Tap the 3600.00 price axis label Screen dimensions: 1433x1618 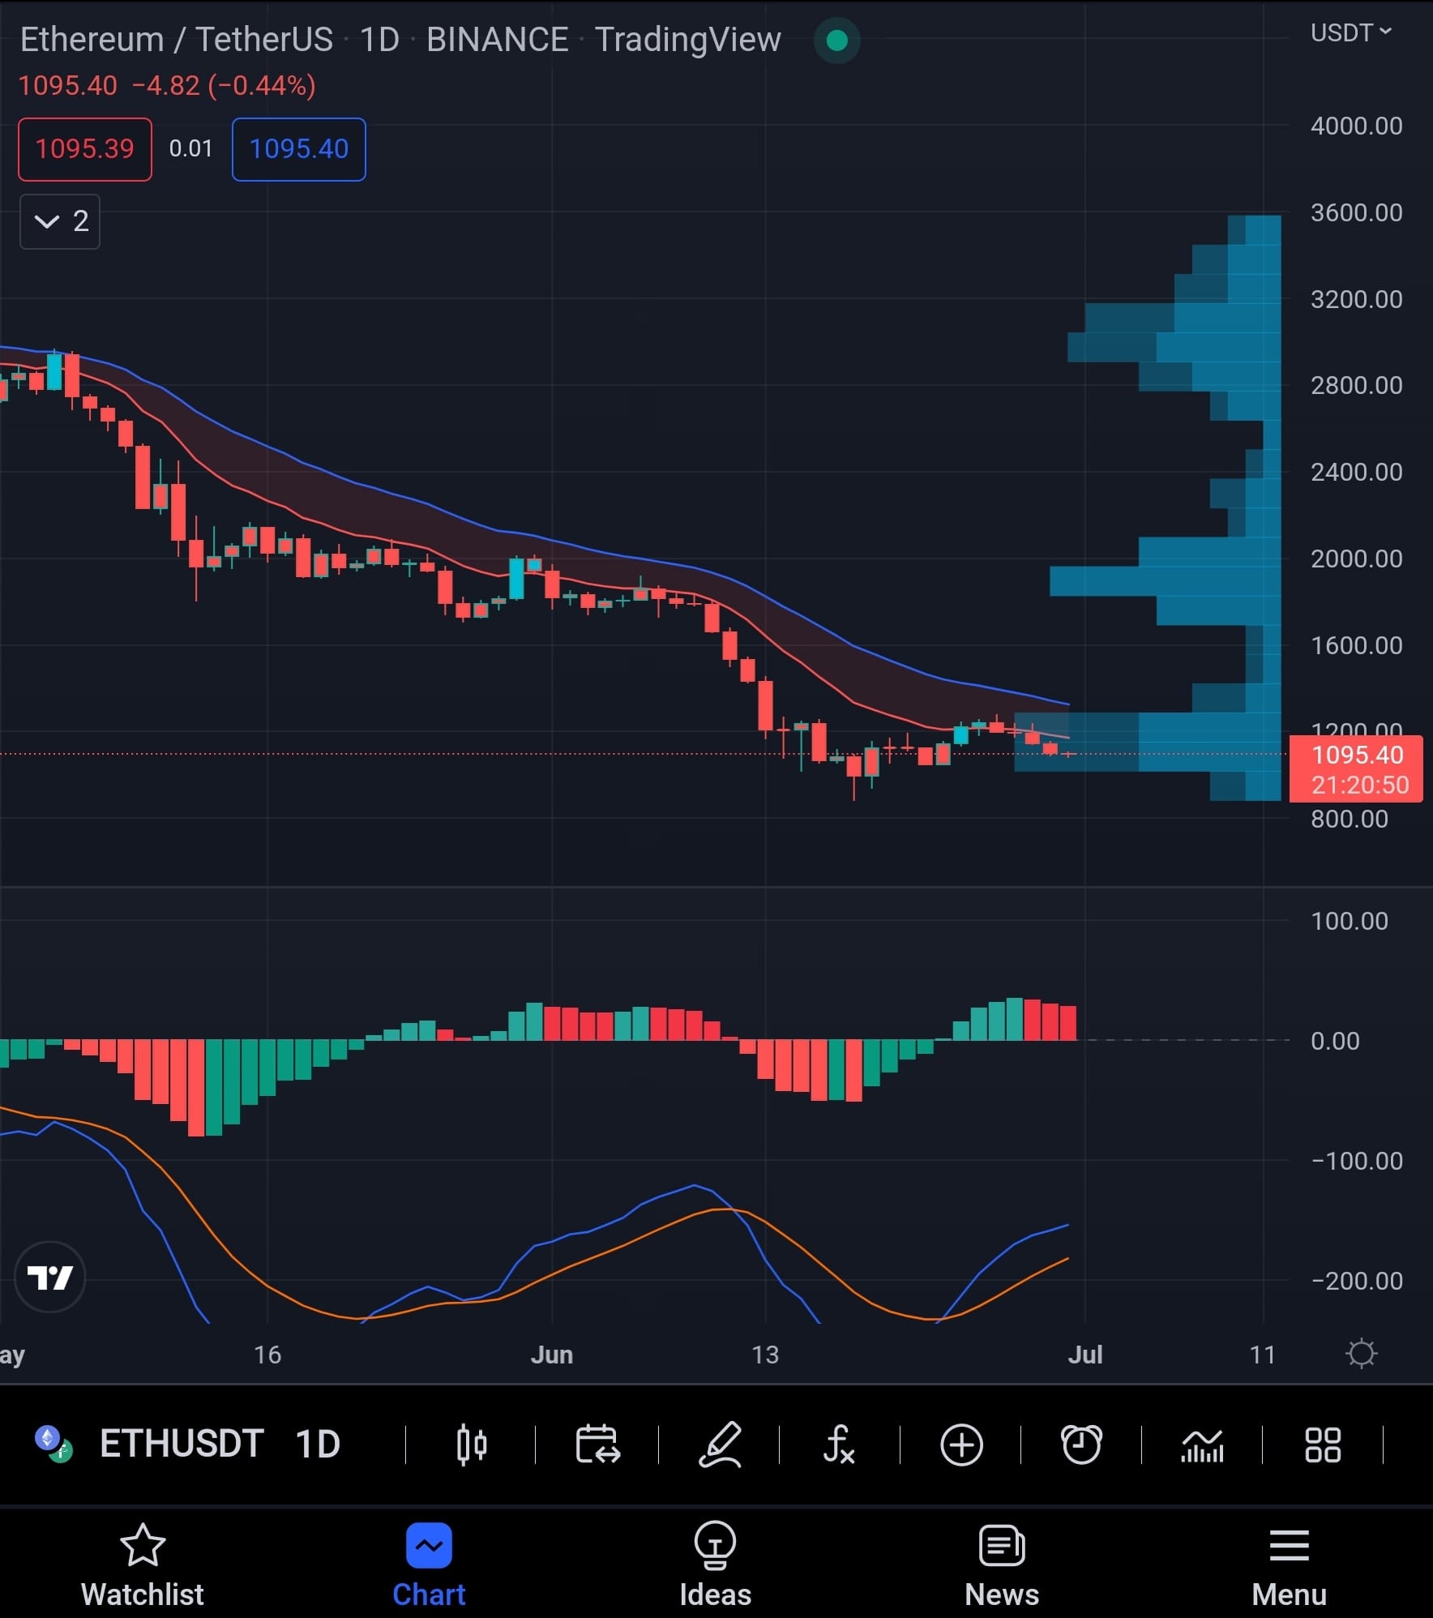1356,212
